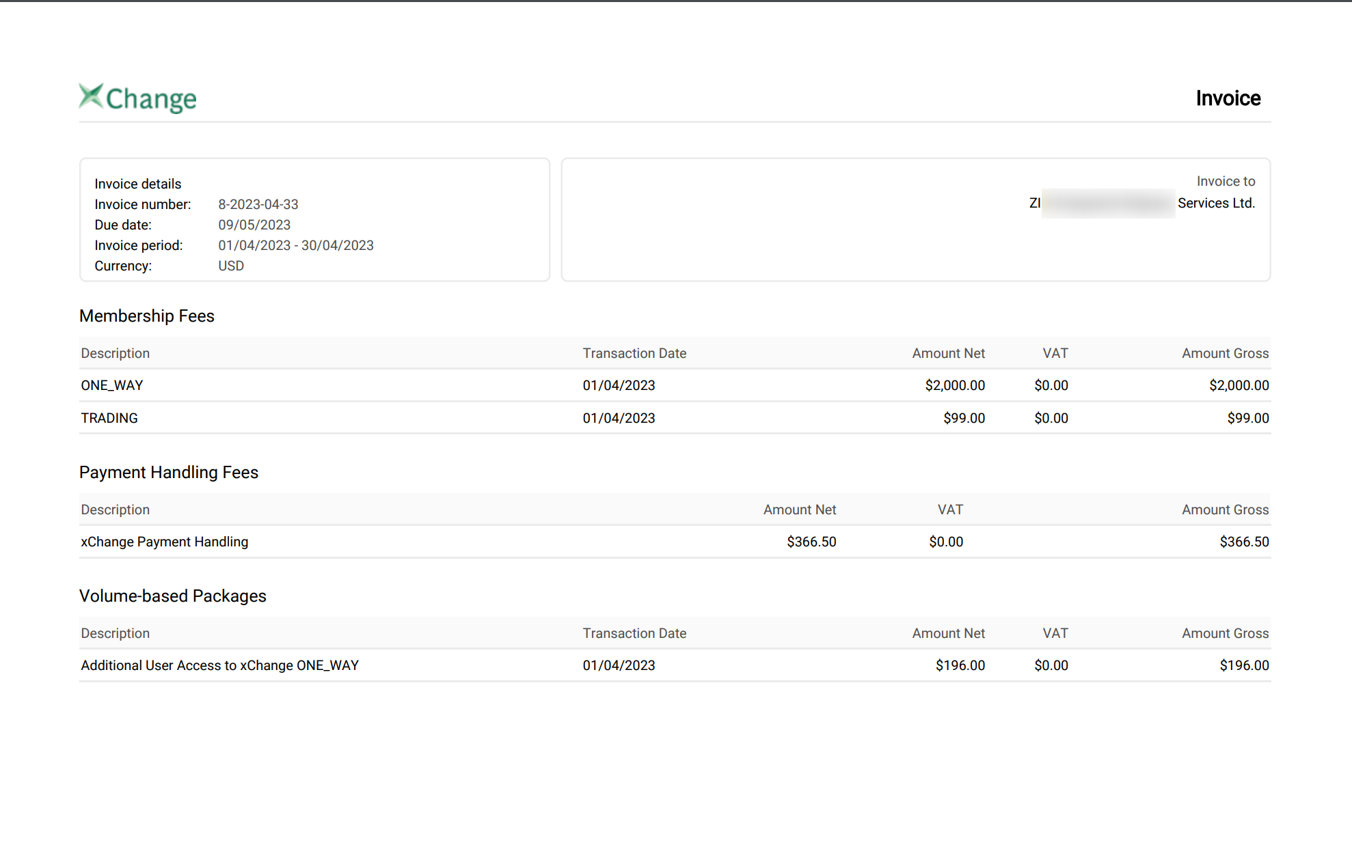The image size is (1352, 851).
Task: Click 'xChange Payment Handling' description
Action: point(165,542)
